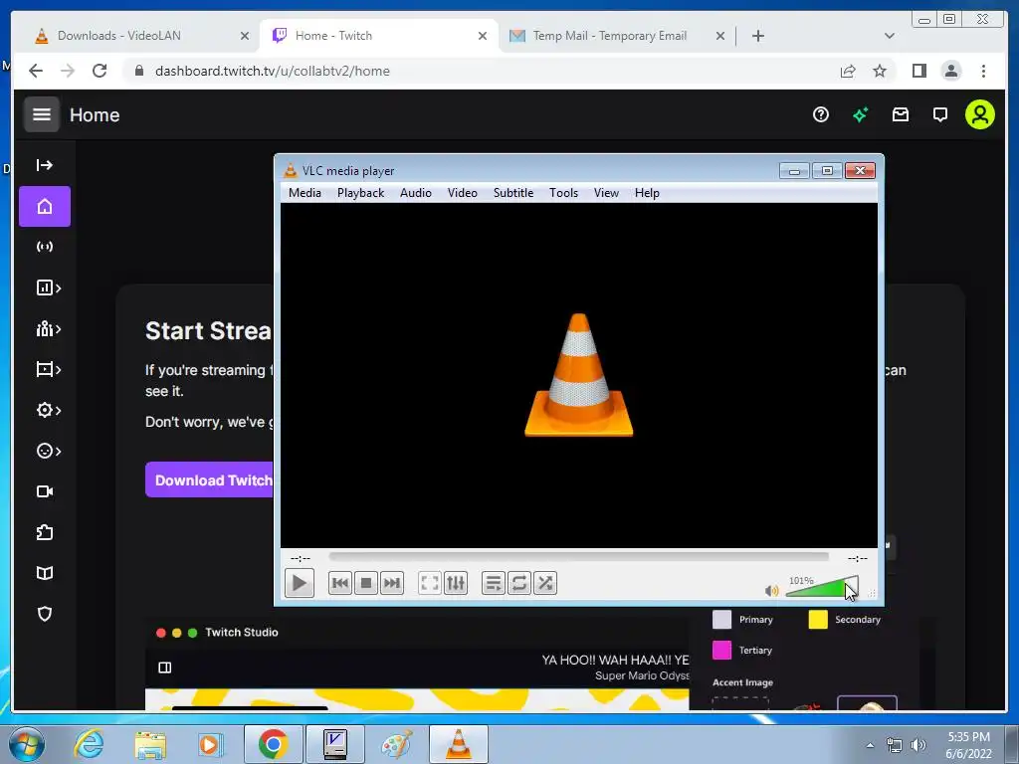Select the pink Tertiary color swatch
The height and width of the screenshot is (764, 1019).
tap(722, 650)
